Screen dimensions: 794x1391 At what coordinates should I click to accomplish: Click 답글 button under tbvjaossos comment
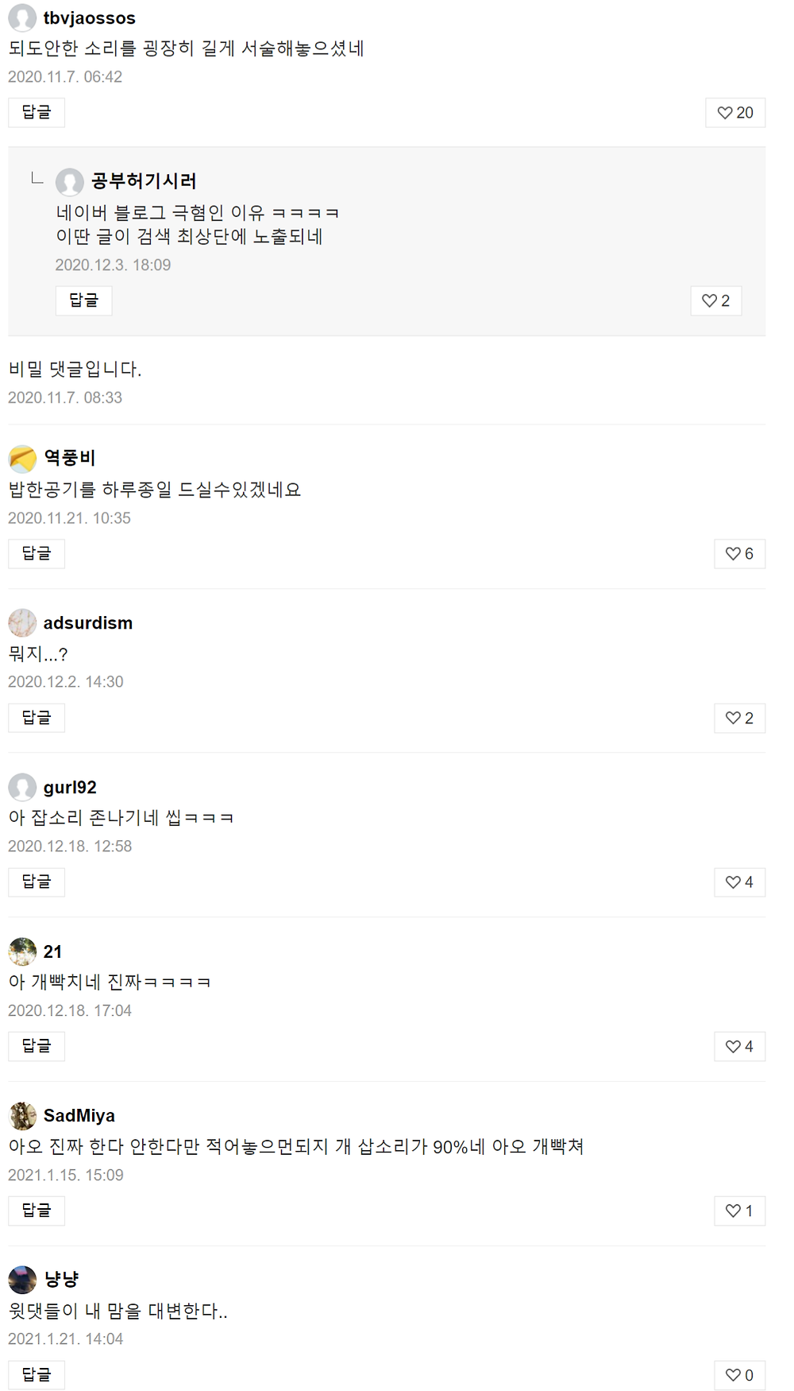37,113
